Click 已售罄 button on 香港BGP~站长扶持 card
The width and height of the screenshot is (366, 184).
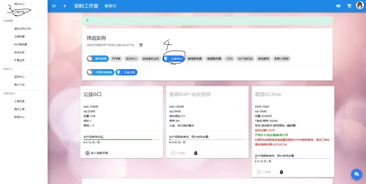click(178, 153)
